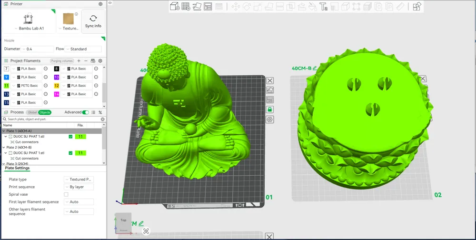Select Cut connectors under Plate 1

tap(27, 142)
